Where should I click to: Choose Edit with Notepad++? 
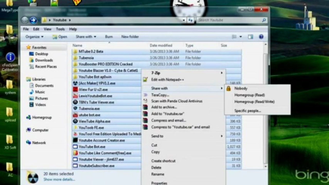tap(167, 80)
